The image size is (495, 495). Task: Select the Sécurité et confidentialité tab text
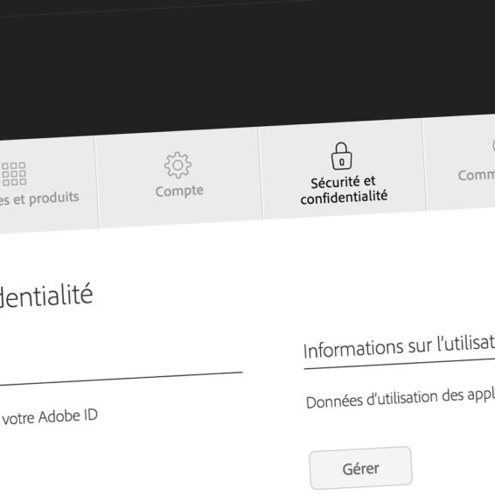344,190
